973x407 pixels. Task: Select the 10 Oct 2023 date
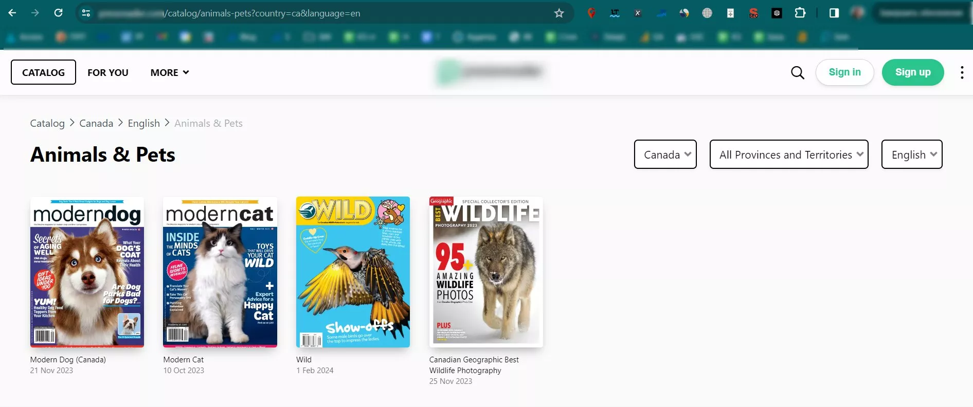click(x=184, y=371)
